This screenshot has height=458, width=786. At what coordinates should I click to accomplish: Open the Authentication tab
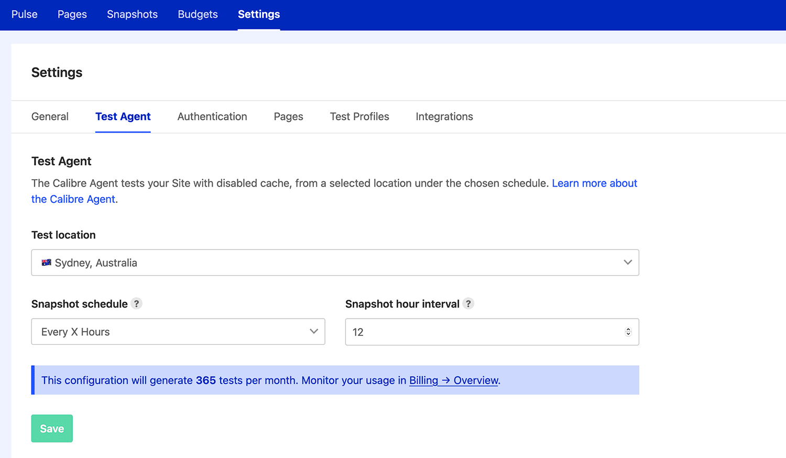point(212,116)
